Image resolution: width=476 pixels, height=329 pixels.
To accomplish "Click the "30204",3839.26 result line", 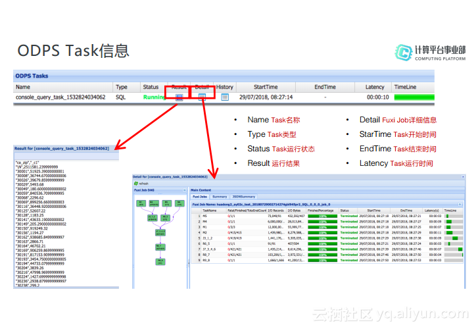I will (x=30, y=268).
